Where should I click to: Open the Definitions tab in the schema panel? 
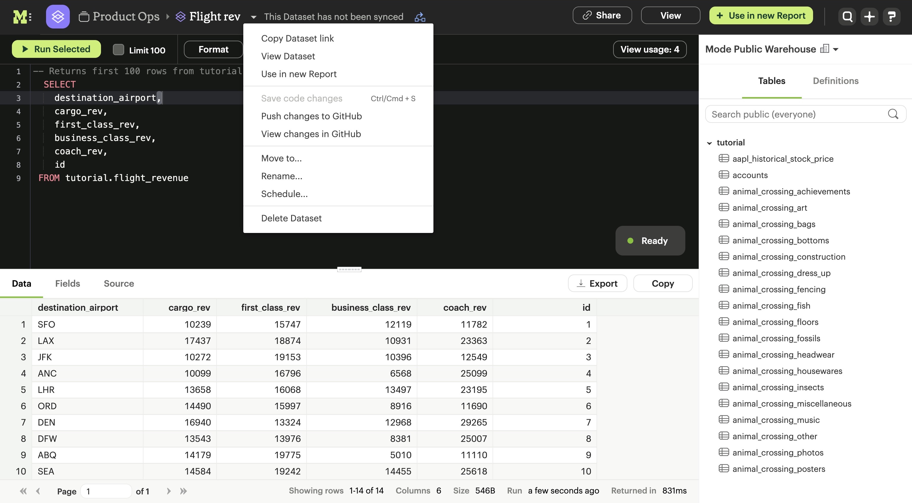[x=836, y=81]
